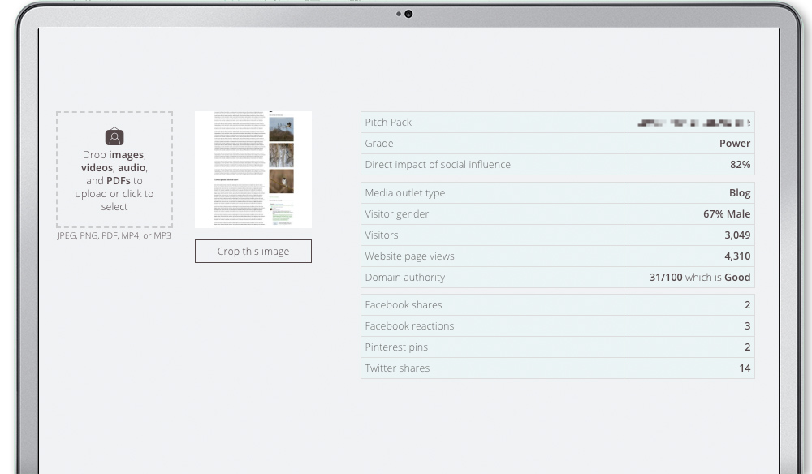Select the Visitor gender row label
The height and width of the screenshot is (474, 812).
tap(397, 214)
